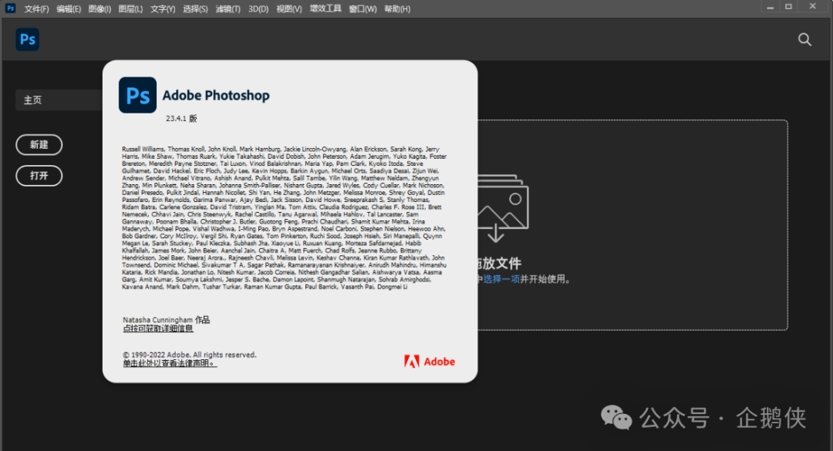Click the Adobe logo in the splash dialog

pos(429,360)
